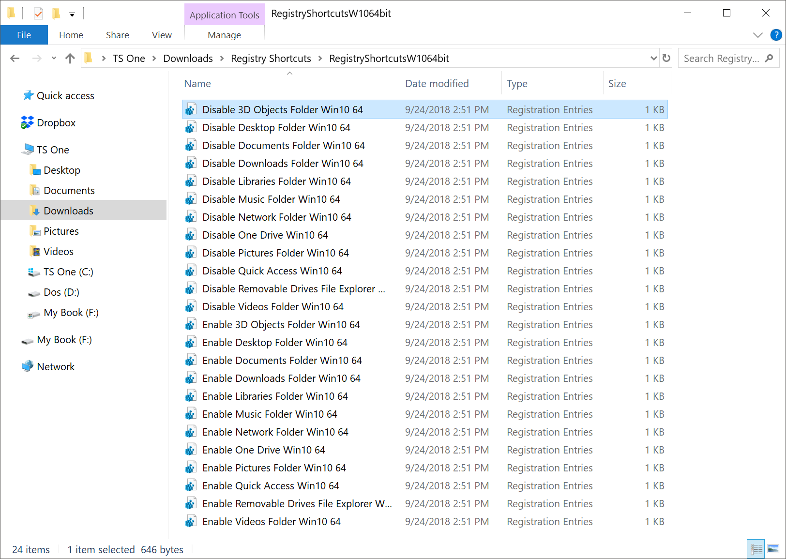Customize Quick Access Toolbar dropdown arrow
The width and height of the screenshot is (786, 559).
72,15
